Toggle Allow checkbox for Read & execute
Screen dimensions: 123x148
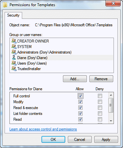(x=80, y=107)
